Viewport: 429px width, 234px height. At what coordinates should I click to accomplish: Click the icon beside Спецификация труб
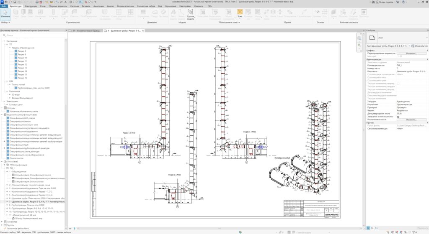tap(8, 145)
